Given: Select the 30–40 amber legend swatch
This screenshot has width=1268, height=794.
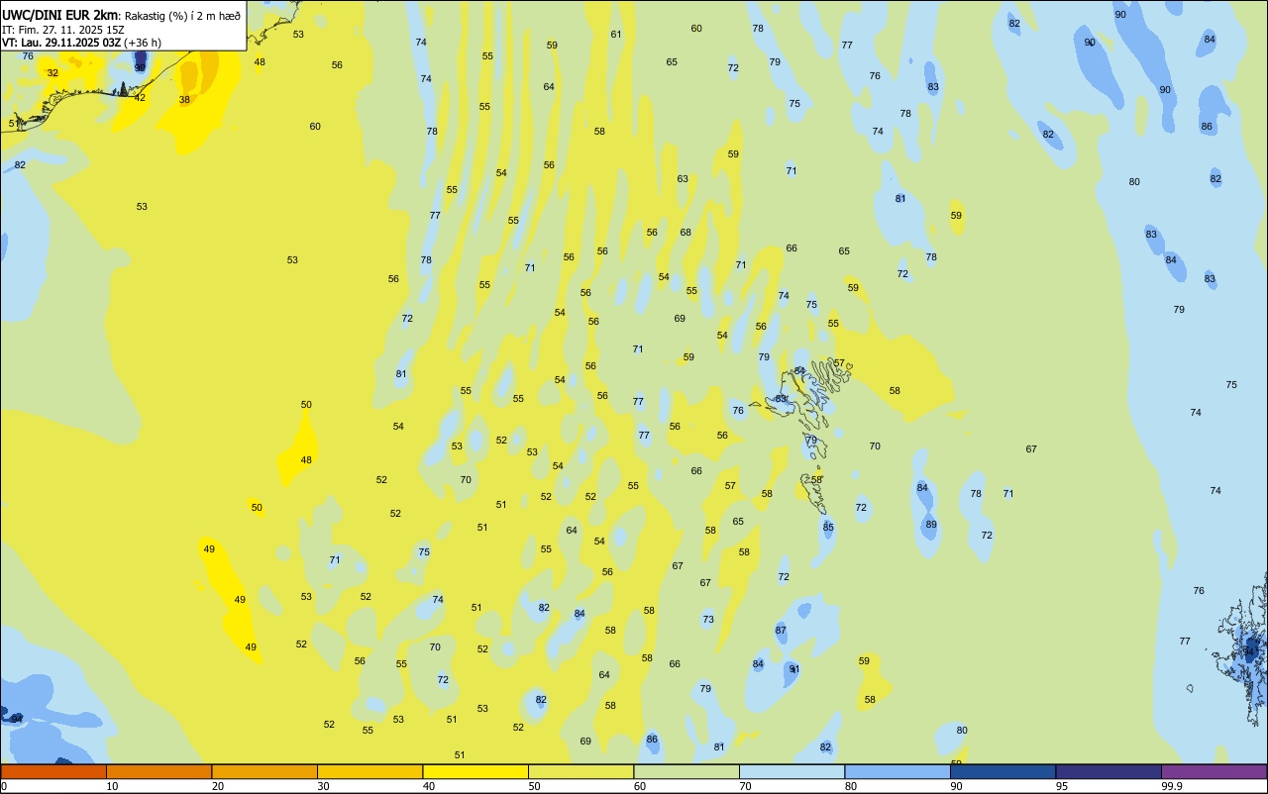Looking at the screenshot, I should (370, 771).
